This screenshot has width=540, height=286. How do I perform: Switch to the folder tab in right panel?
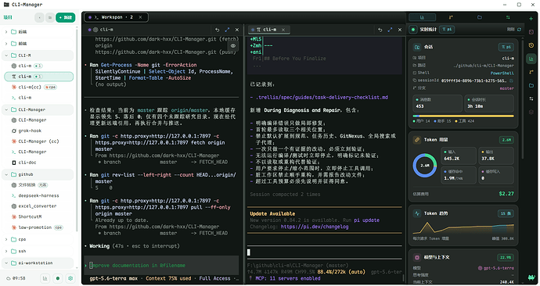480,17
